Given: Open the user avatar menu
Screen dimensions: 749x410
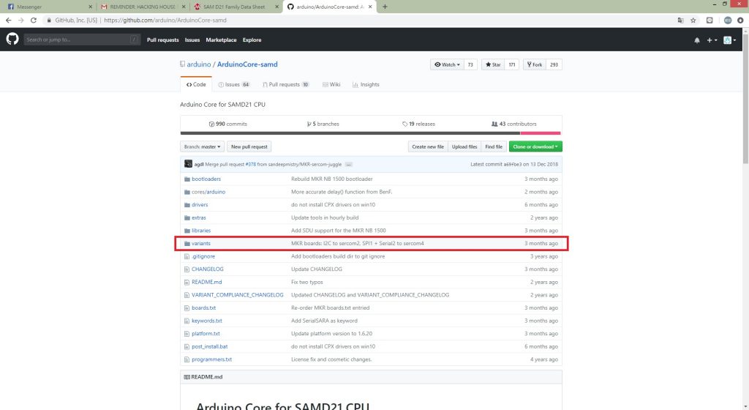Looking at the screenshot, I should [729, 40].
